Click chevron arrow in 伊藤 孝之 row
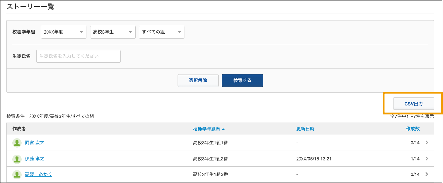 (x=427, y=159)
